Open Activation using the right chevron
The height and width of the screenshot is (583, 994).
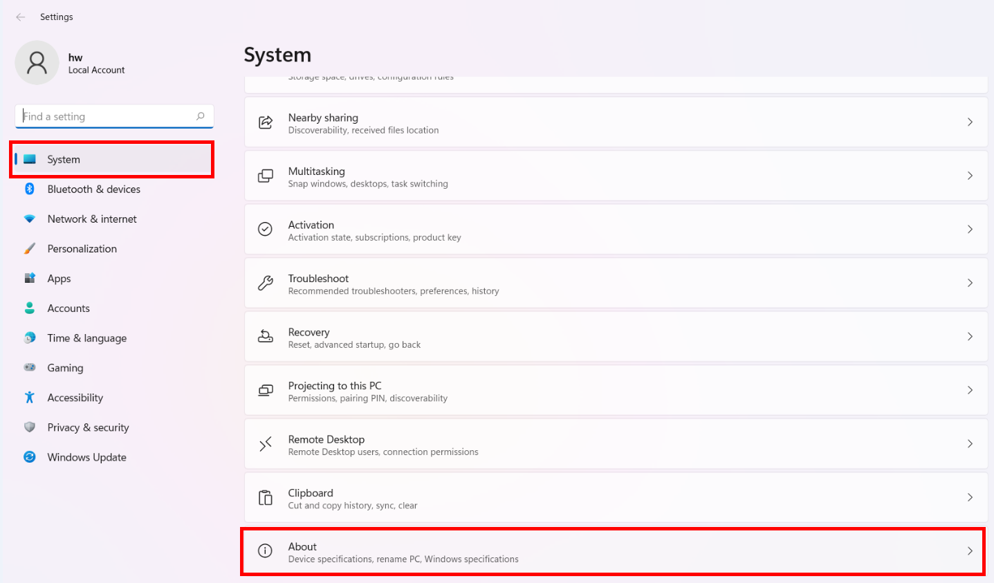click(970, 229)
